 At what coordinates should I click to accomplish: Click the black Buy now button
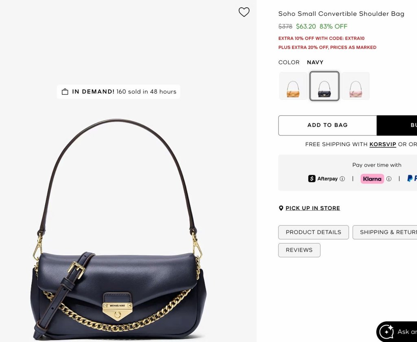pos(397,125)
